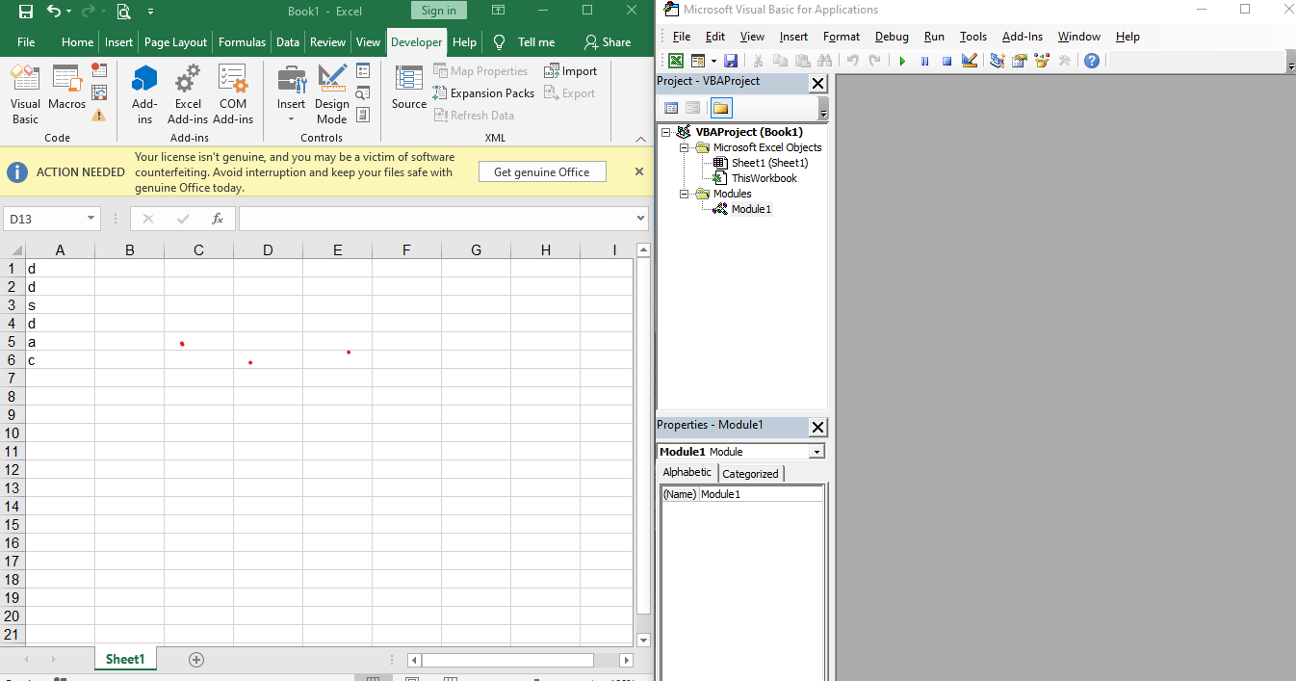The height and width of the screenshot is (681, 1296).
Task: Collapse the Modules folder tree node
Action: [684, 194]
